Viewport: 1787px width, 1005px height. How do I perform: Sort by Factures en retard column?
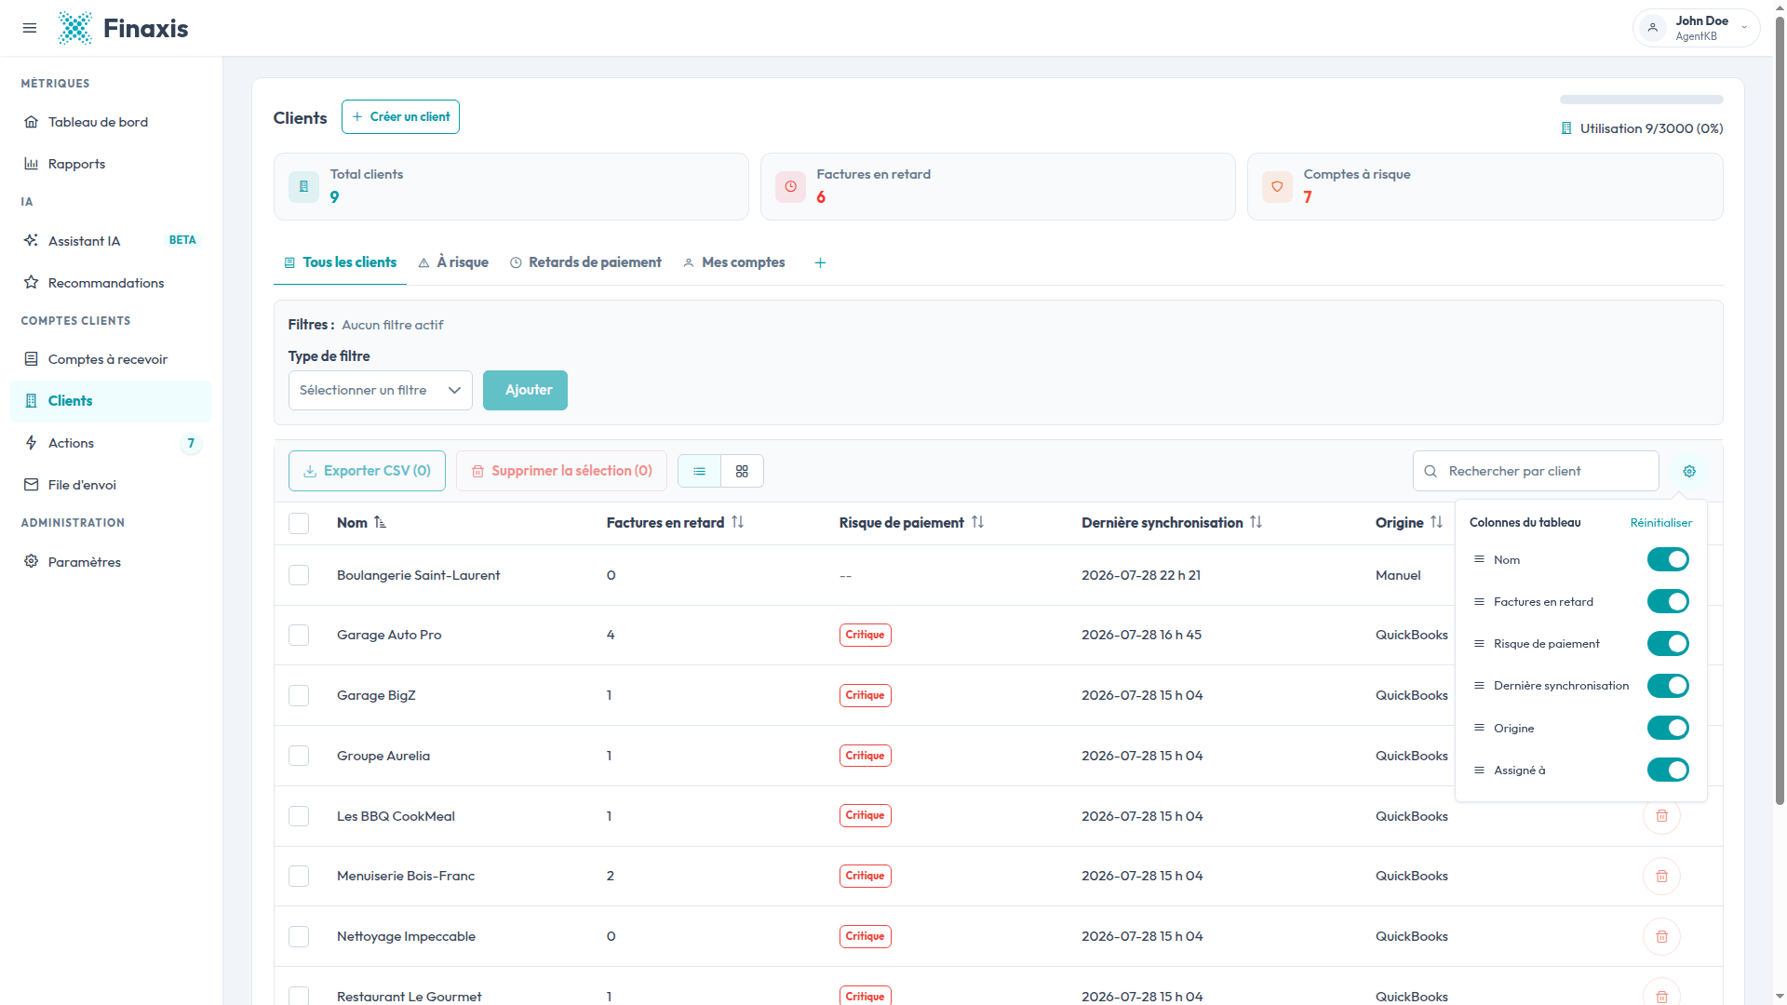tap(737, 523)
